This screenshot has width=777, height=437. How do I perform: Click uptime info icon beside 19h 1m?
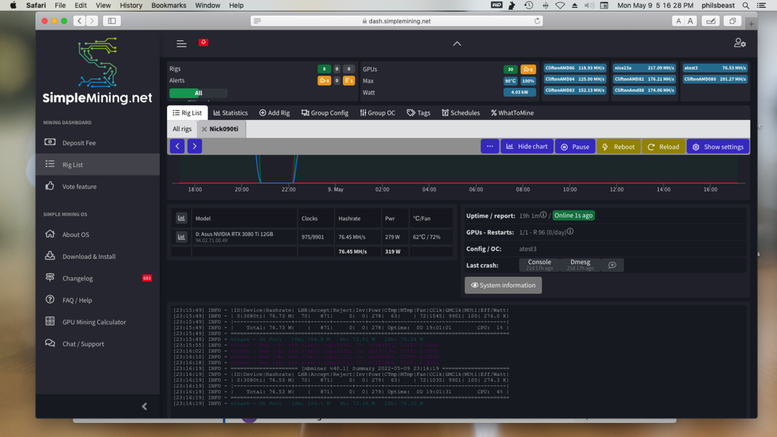(x=543, y=215)
